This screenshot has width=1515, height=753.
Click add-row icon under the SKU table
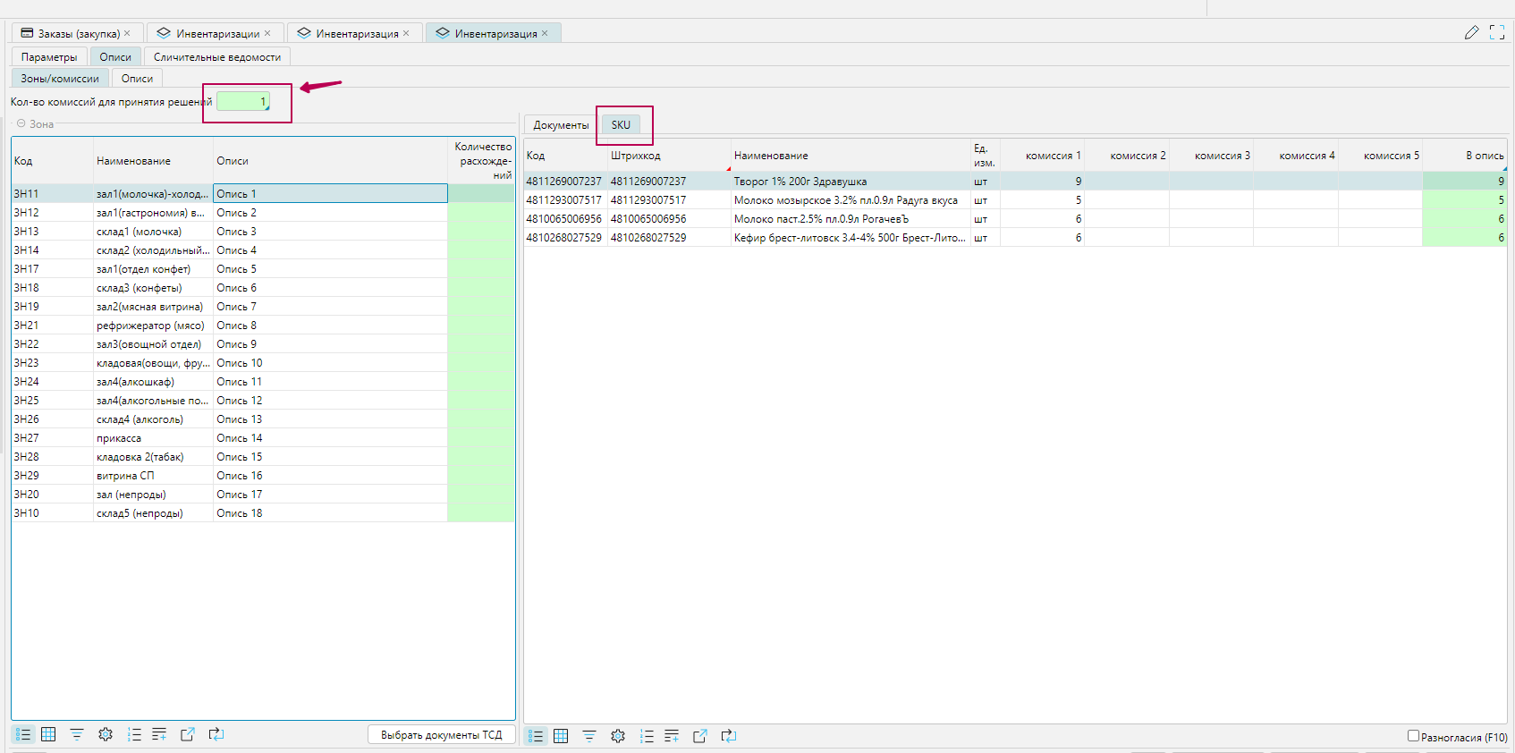(672, 736)
